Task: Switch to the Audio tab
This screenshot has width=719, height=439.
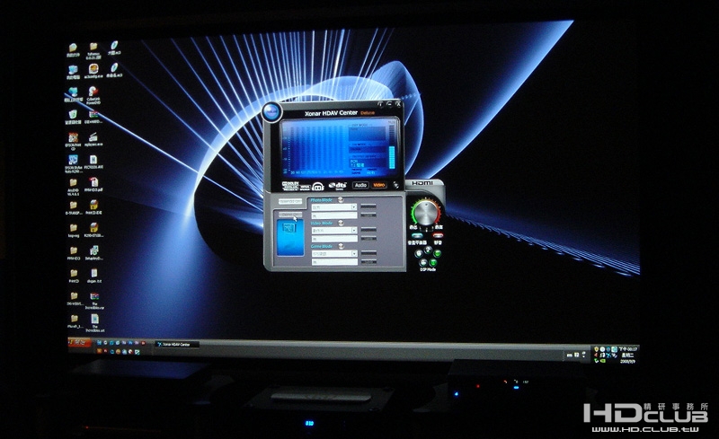Action: pyautogui.click(x=360, y=185)
